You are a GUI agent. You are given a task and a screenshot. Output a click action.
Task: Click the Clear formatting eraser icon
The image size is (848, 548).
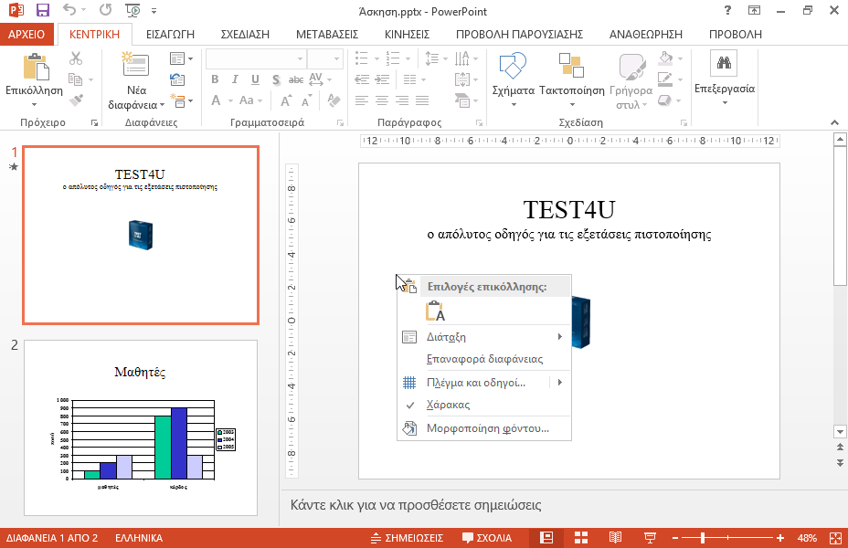(334, 100)
